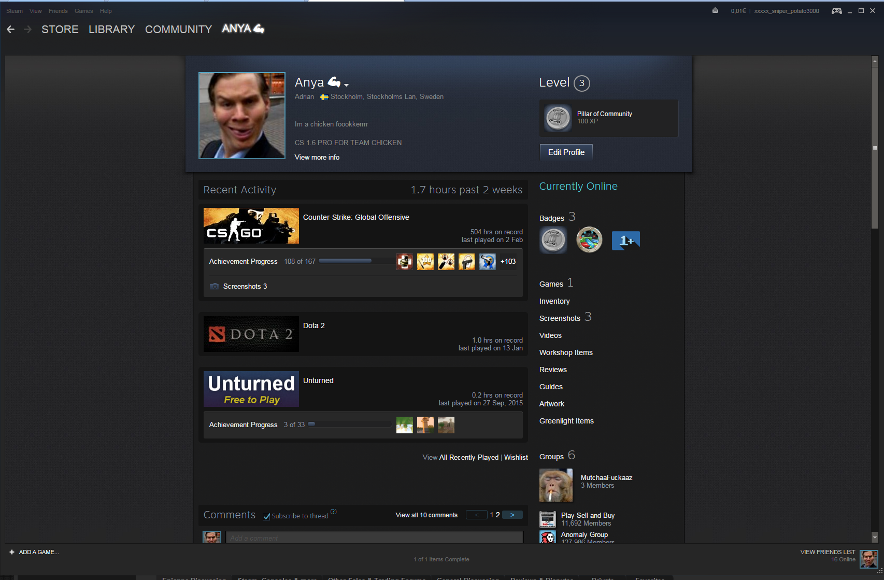Screen dimensions: 884x580
Task: Open the Level 3 circle badge
Action: (582, 83)
